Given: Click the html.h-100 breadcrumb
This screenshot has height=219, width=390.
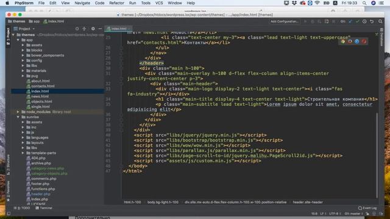Looking at the screenshot, I should pos(132,202).
